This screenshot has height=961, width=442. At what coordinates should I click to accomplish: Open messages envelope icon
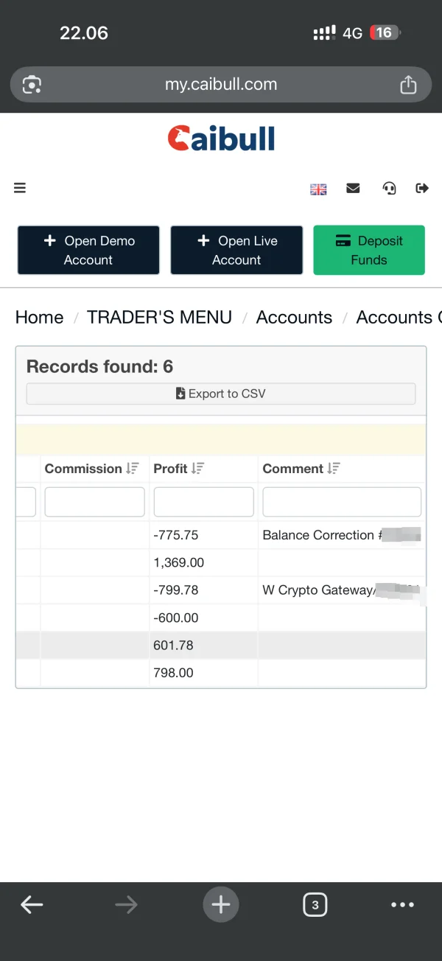coord(354,188)
